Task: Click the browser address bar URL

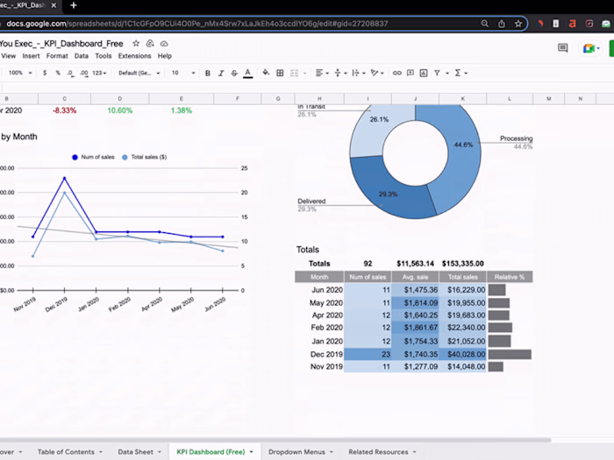Action: (197, 24)
